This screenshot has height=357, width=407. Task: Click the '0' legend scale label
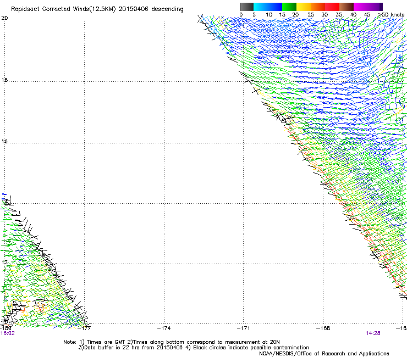click(241, 14)
